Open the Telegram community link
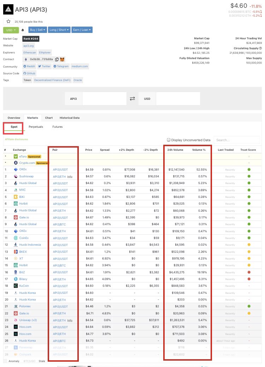This screenshot has width=265, height=367. click(x=61, y=66)
